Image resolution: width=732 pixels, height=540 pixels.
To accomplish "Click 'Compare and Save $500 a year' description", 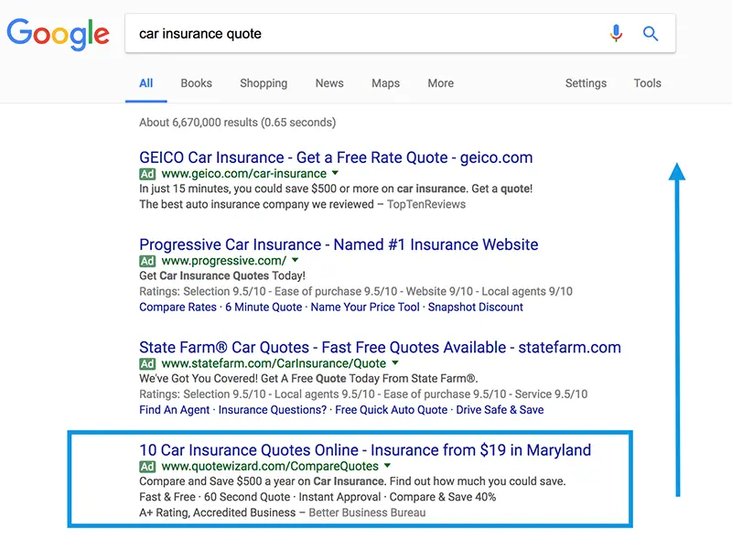I will pos(352,481).
